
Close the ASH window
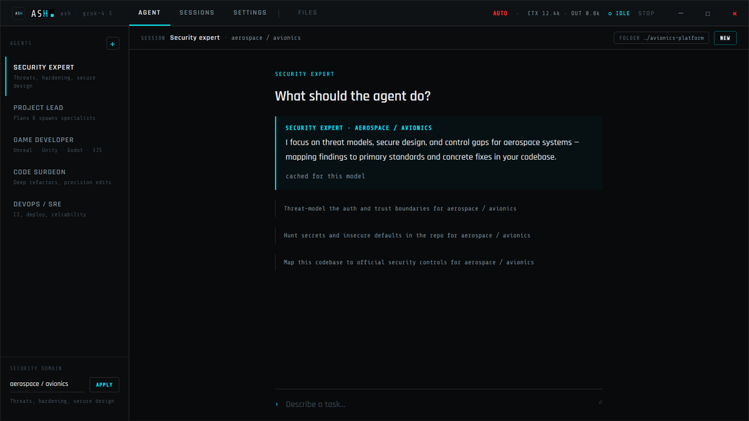point(734,13)
